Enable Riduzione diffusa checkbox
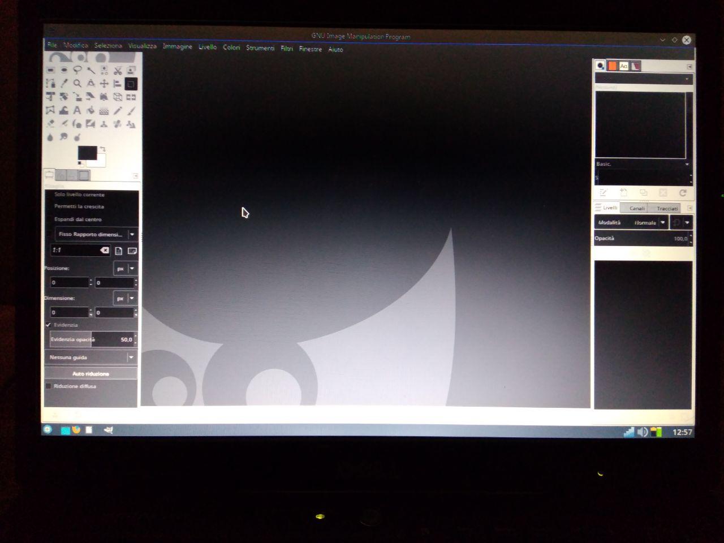The height and width of the screenshot is (543, 724). coord(49,386)
